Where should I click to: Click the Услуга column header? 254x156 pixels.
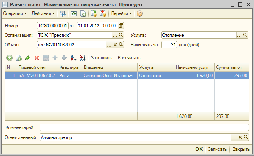156,67
